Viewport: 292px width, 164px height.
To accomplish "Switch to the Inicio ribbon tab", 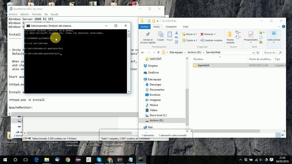I will [156, 27].
